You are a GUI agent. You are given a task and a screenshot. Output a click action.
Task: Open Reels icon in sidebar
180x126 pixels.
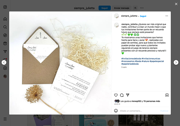click(x=5, y=43)
